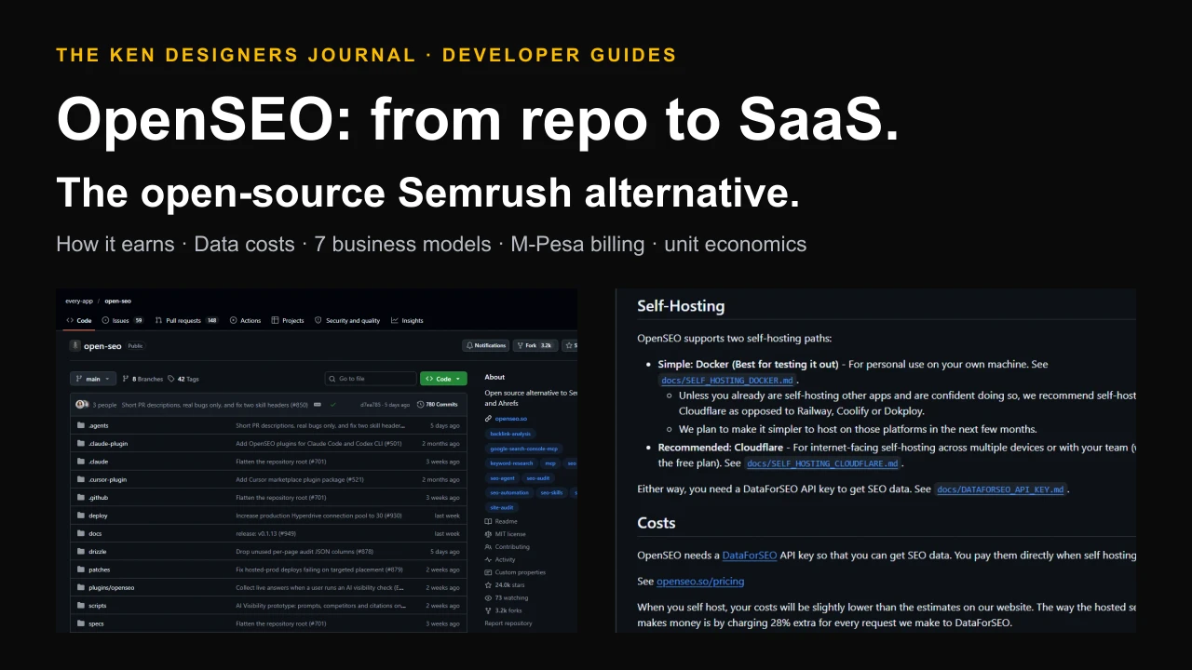Select the backlink-analysis topic tag
1192x670 pixels.
tap(510, 434)
